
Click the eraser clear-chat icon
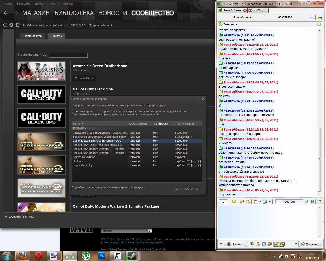point(306,202)
